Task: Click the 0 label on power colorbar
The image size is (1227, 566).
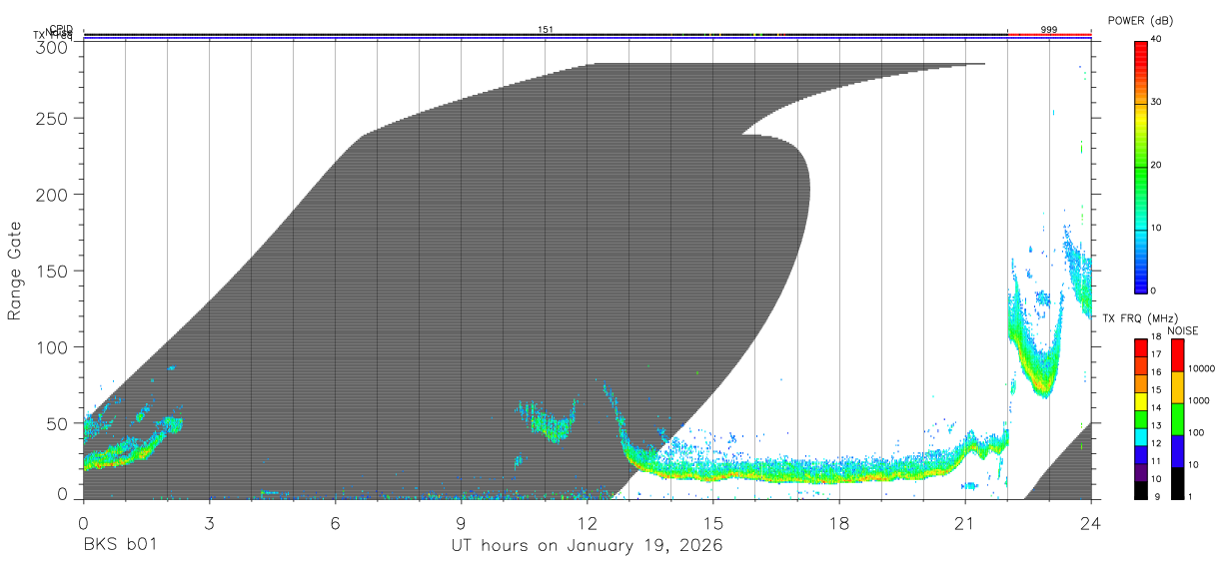Action: point(1154,290)
